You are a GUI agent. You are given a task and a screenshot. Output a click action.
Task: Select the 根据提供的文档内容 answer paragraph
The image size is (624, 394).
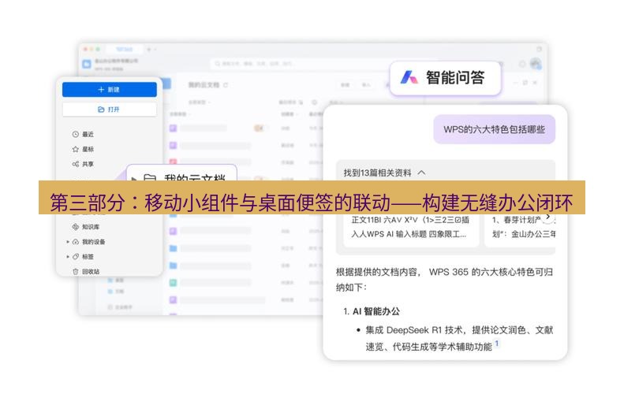tap(444, 280)
